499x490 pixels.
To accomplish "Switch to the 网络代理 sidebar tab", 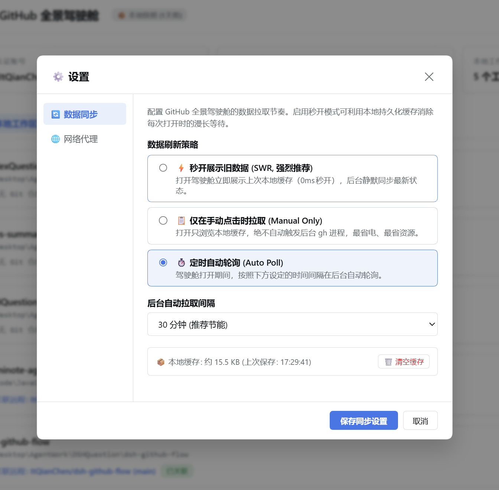I will tap(85, 139).
